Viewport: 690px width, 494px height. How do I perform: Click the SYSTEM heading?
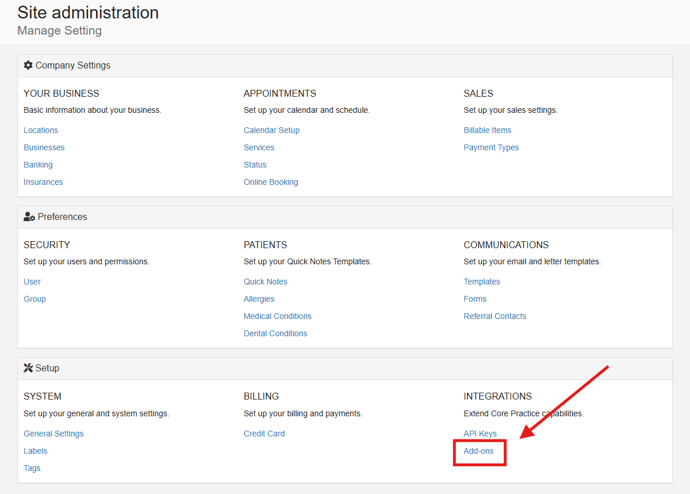(x=43, y=396)
